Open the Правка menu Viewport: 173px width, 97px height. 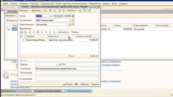pos(14,4)
